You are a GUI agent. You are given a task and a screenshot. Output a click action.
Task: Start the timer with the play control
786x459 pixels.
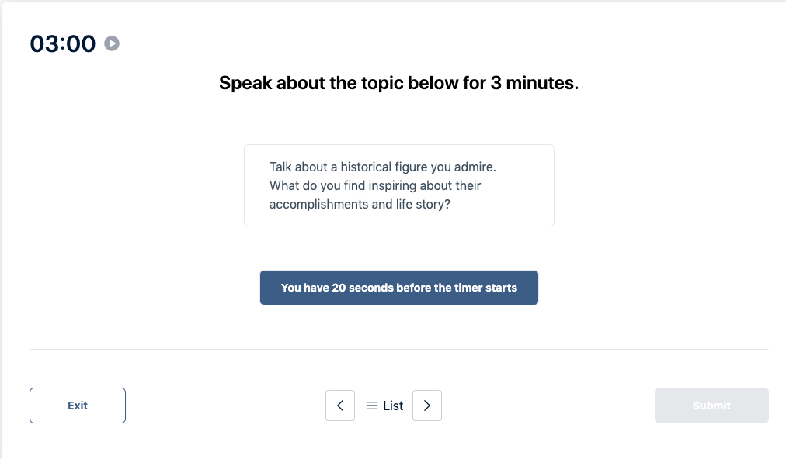[x=112, y=43]
